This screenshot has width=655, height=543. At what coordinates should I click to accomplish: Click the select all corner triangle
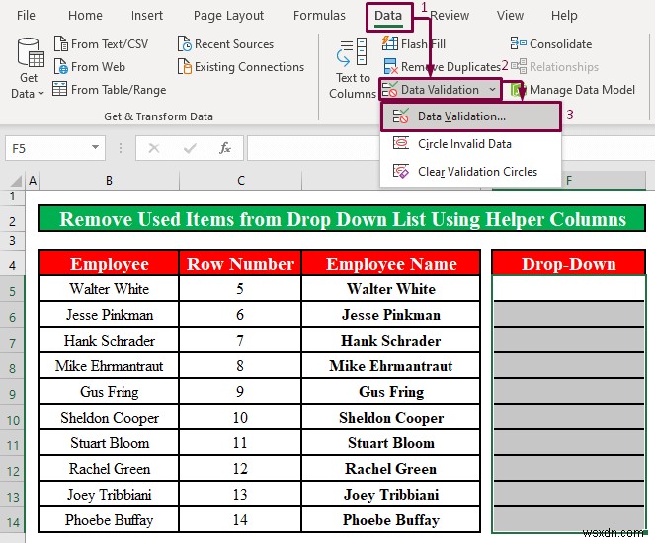point(16,181)
